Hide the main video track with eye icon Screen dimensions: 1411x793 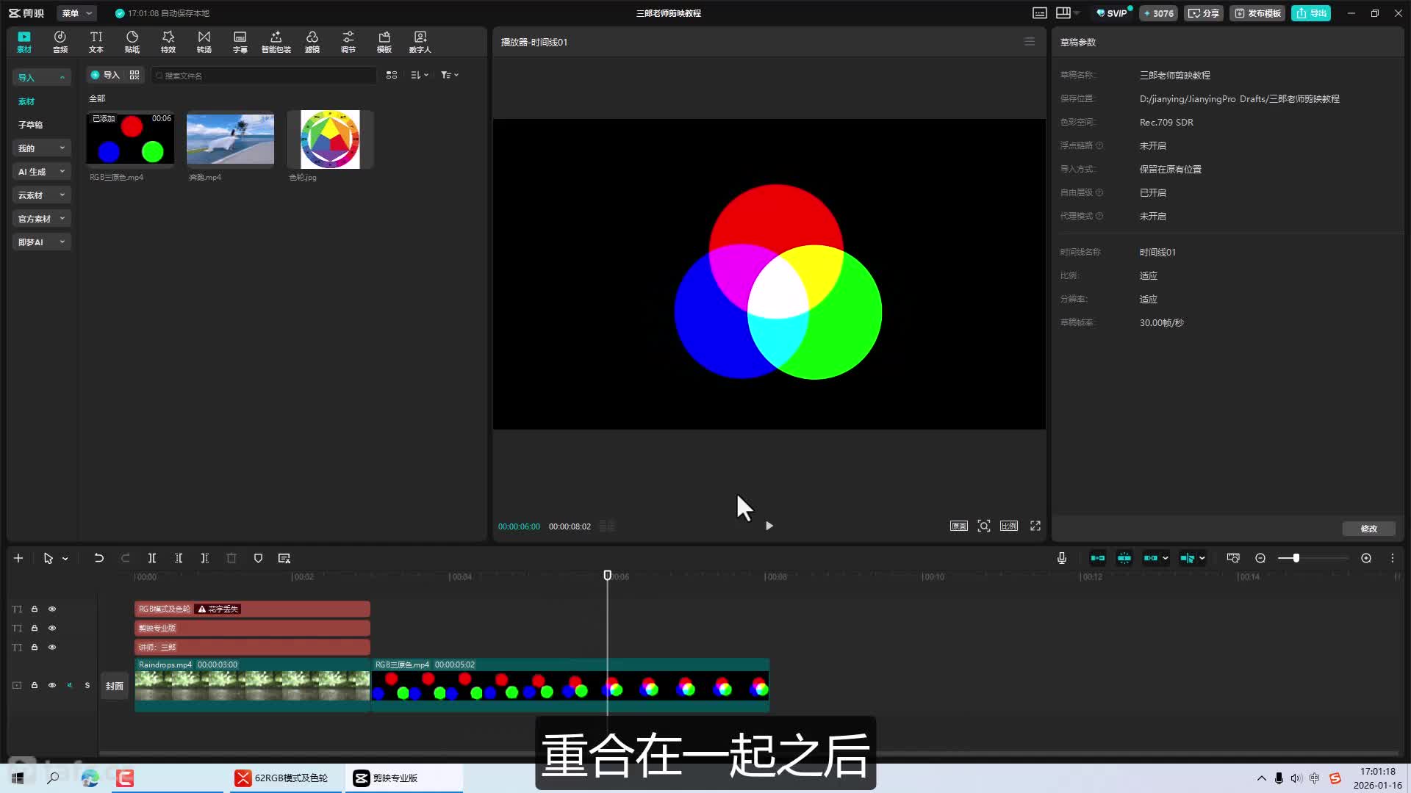coord(52,685)
